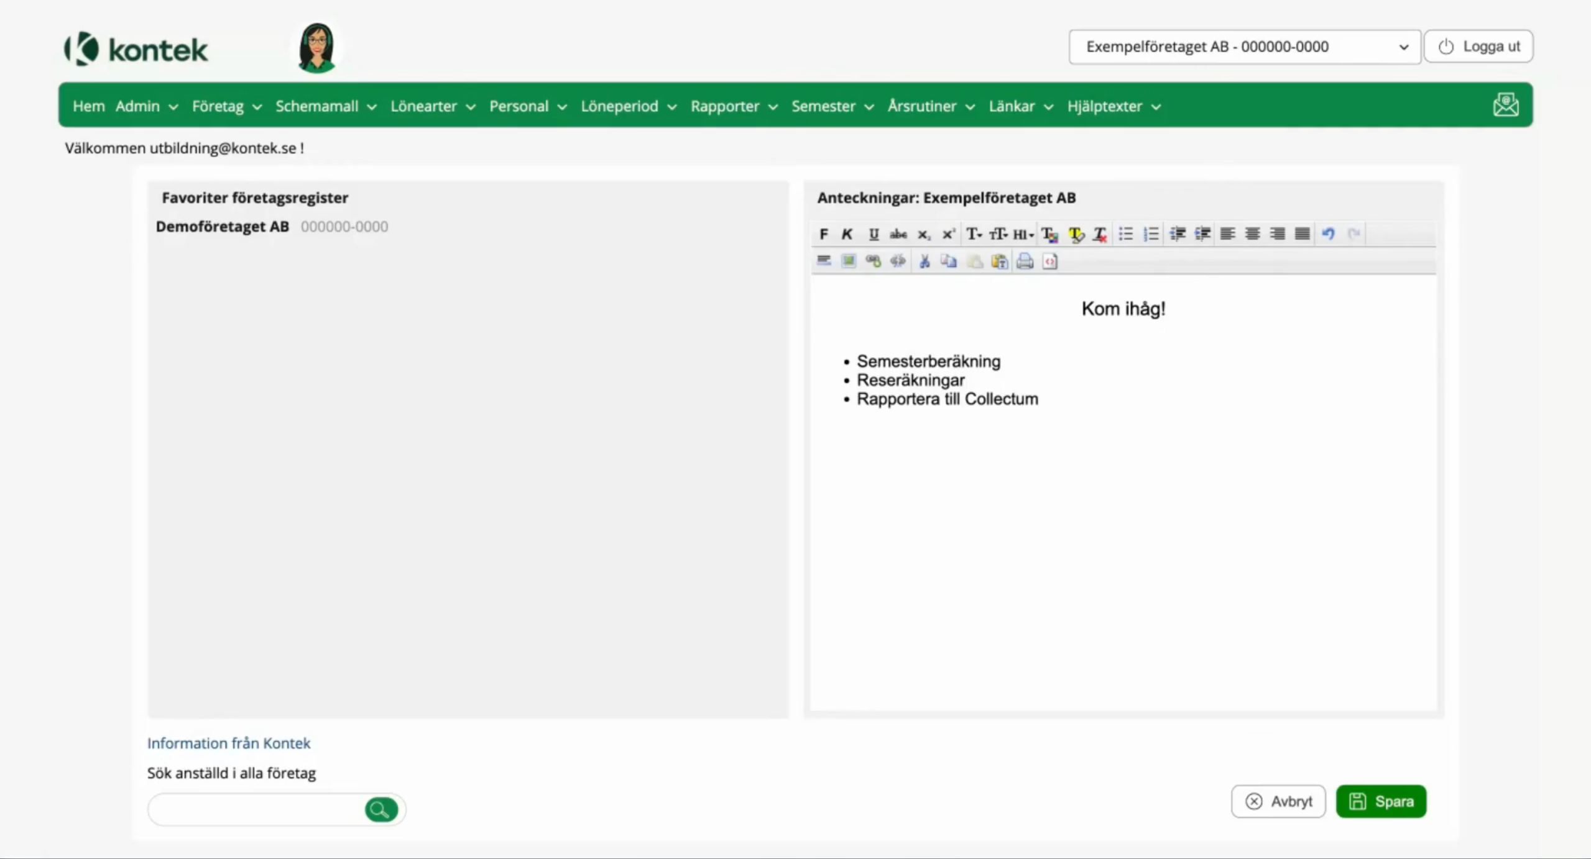Open the font size picker
This screenshot has width=1591, height=859.
point(998,234)
